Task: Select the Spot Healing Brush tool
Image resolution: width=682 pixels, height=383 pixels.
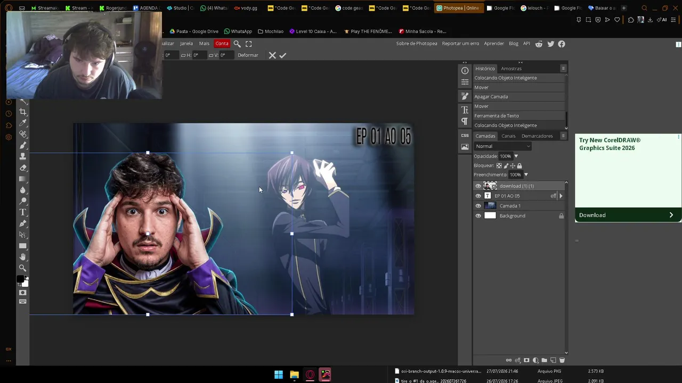Action: (x=23, y=134)
